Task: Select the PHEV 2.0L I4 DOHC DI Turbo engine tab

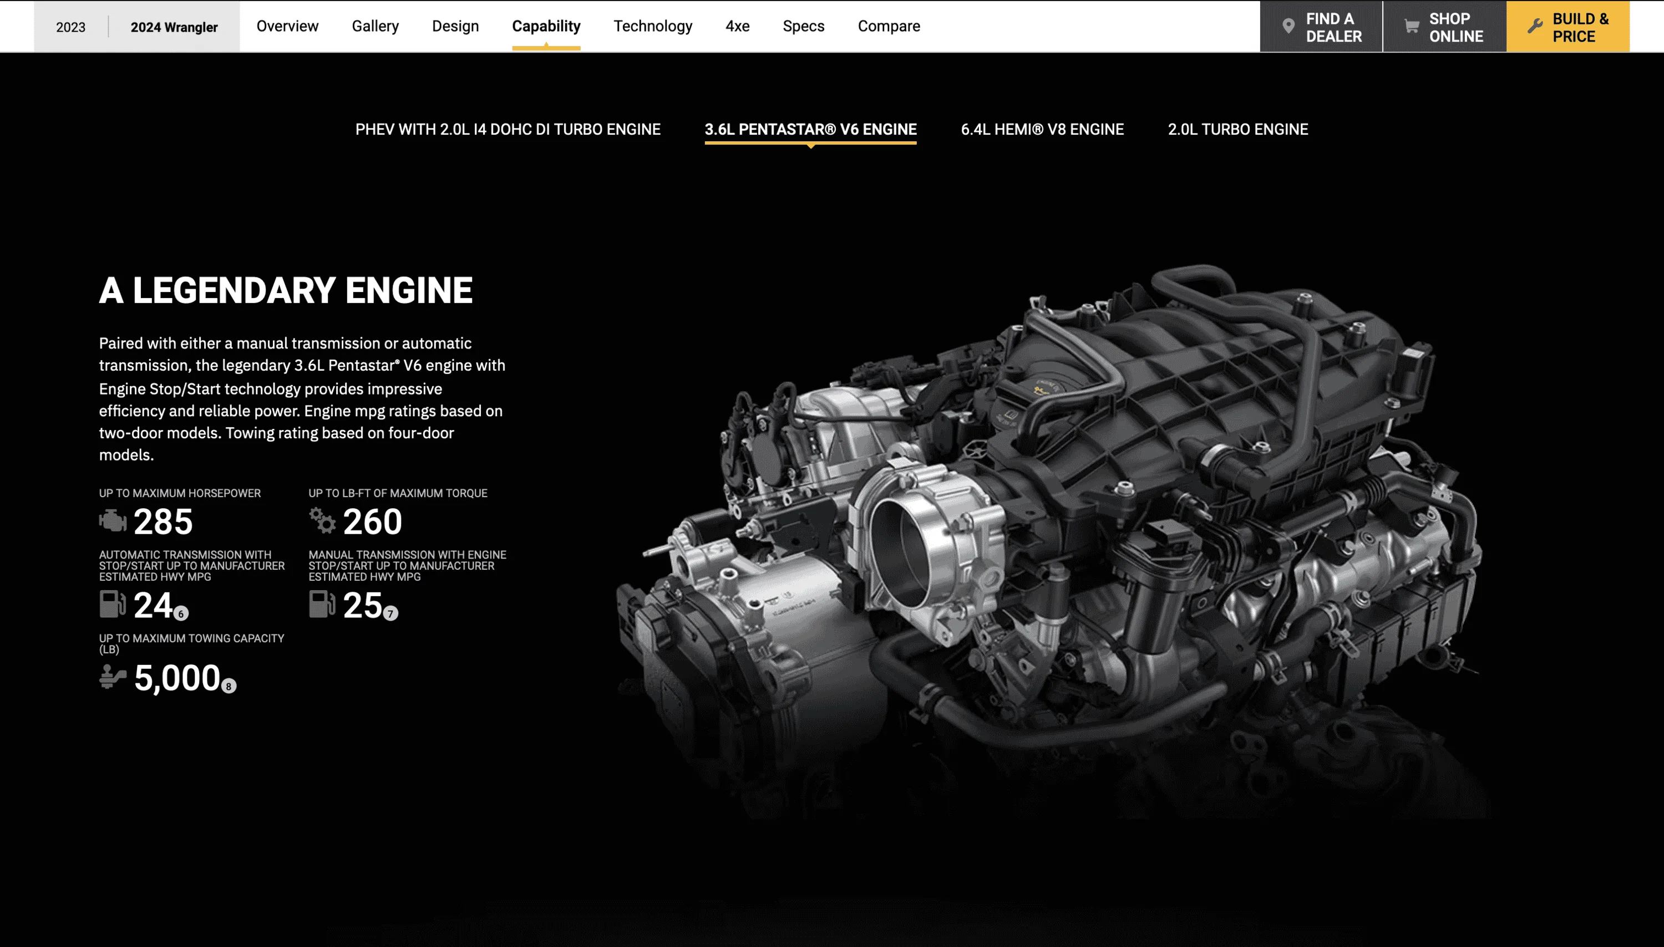Action: click(x=508, y=130)
